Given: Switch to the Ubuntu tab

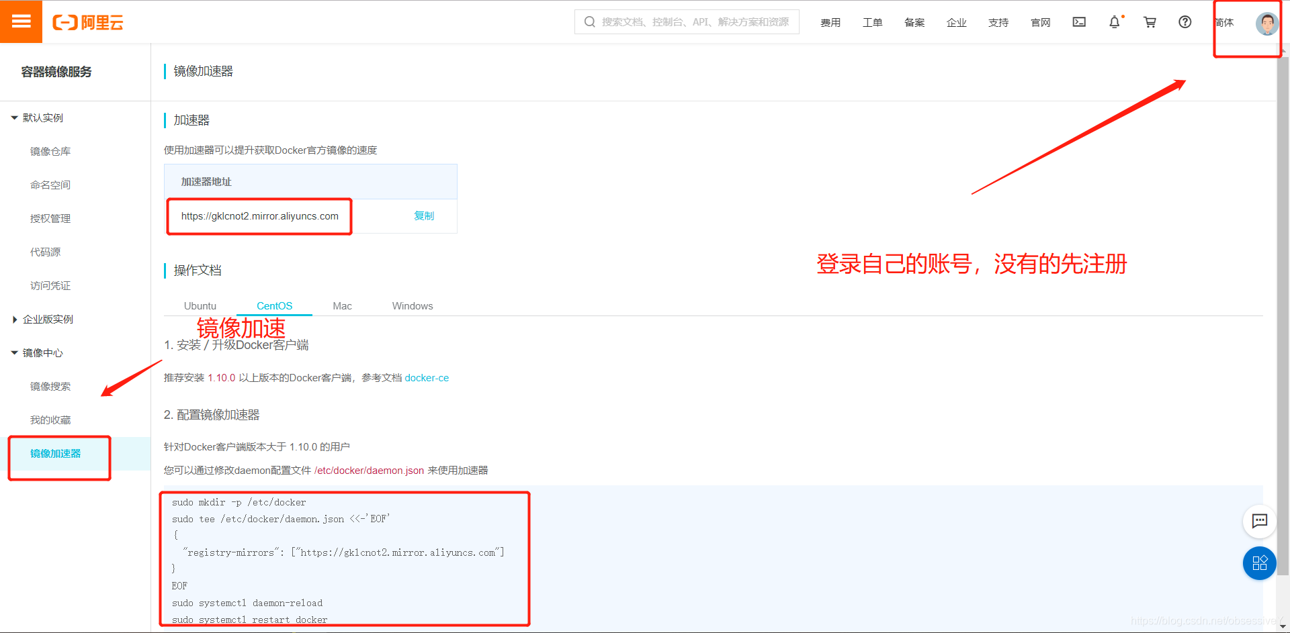Looking at the screenshot, I should (x=200, y=306).
